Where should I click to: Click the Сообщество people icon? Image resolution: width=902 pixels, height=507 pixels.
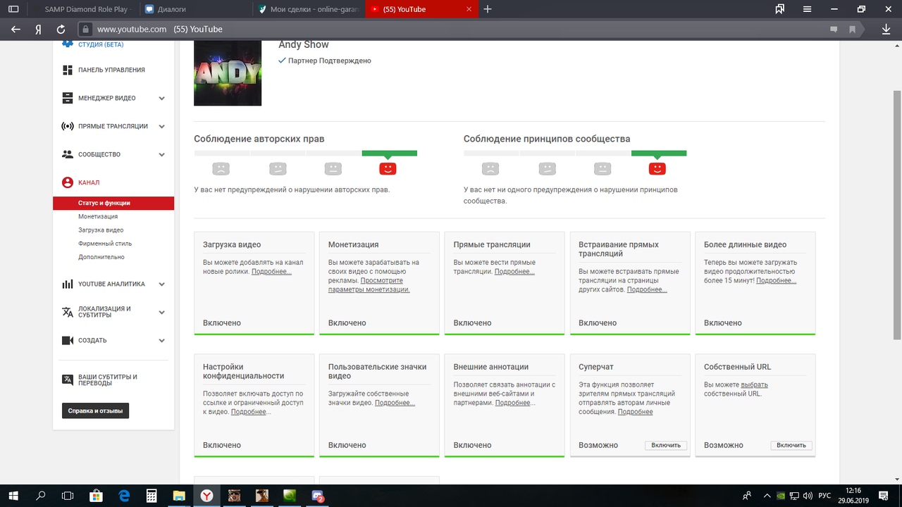point(68,154)
